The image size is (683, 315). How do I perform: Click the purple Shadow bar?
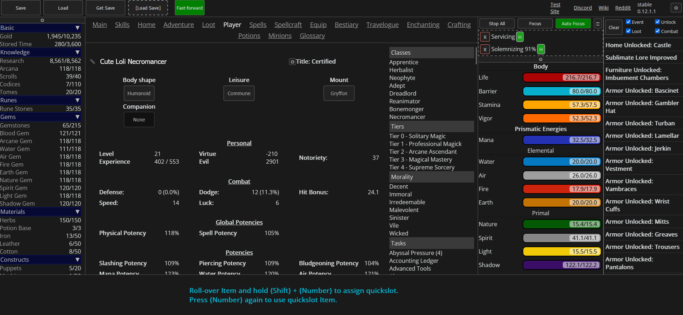point(562,265)
